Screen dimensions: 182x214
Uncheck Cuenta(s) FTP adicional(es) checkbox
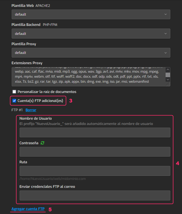tap(14, 101)
